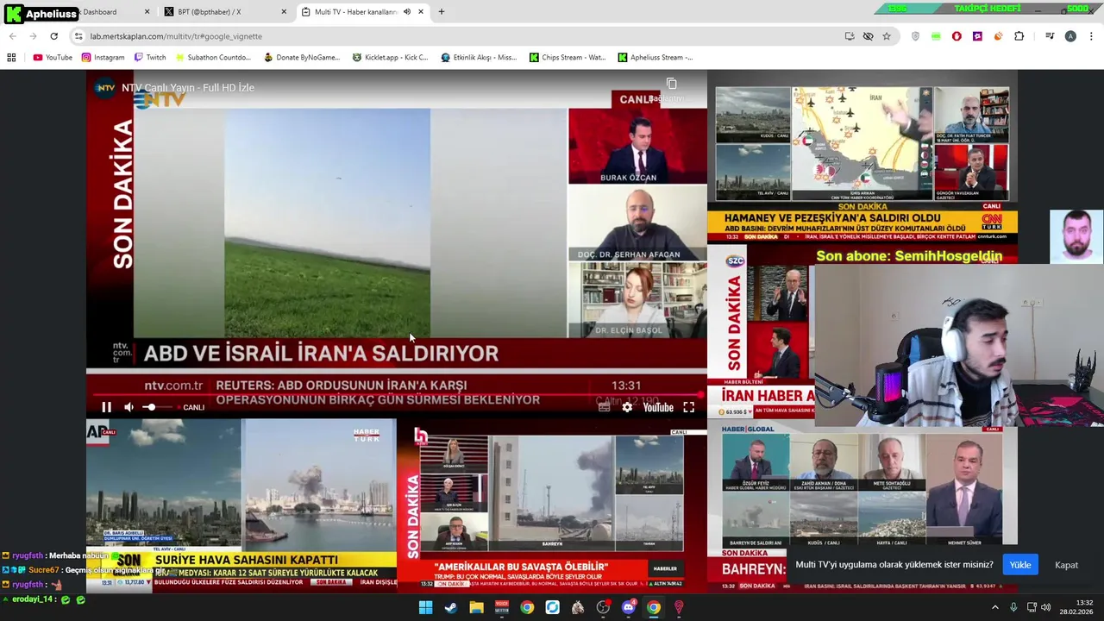This screenshot has height=621, width=1104.
Task: Open Apheliuss Stream bookmark
Action: (x=655, y=58)
